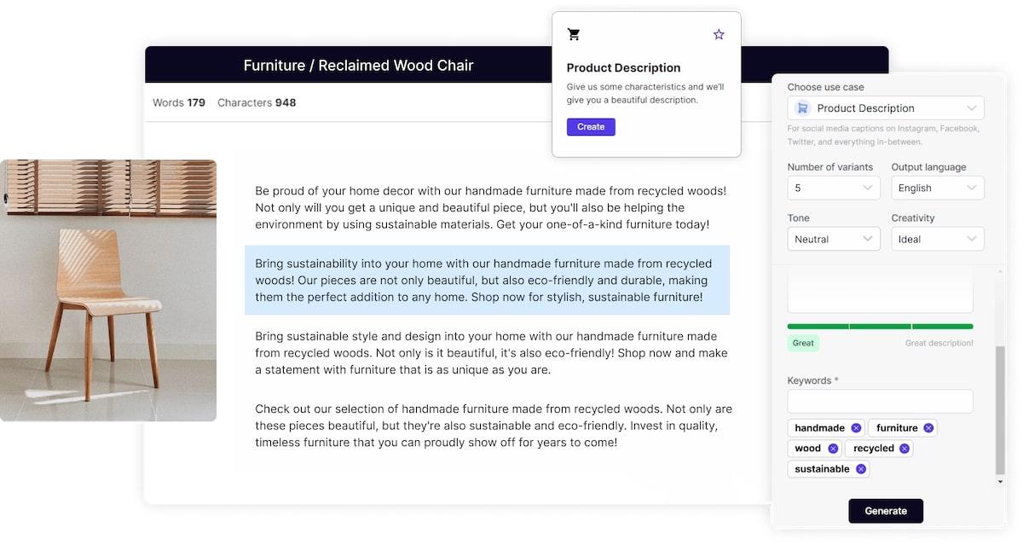
Task: Expand the Creativity dropdown
Action: coord(937,239)
